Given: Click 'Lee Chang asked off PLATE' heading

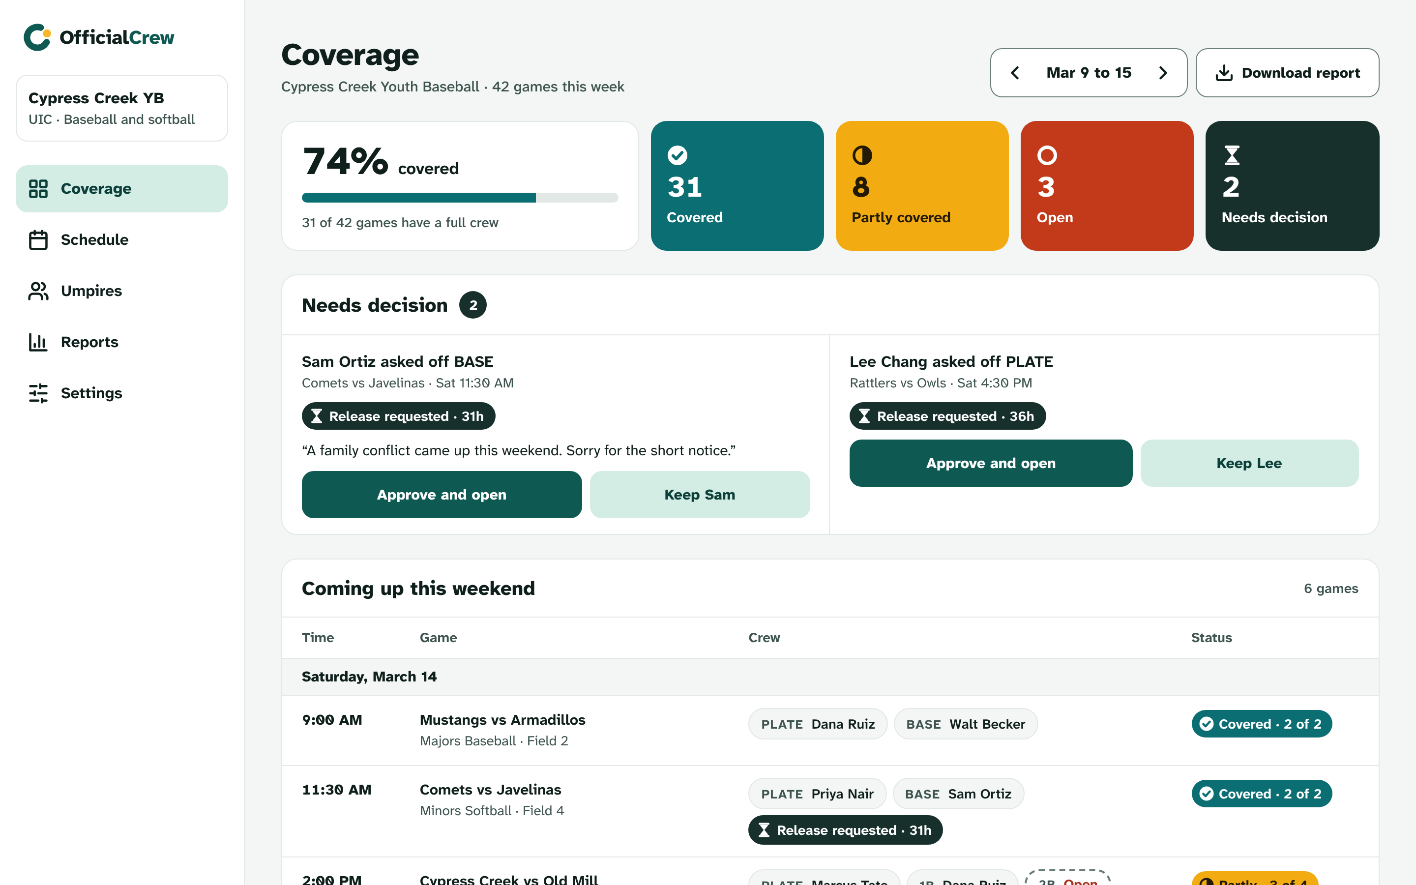Looking at the screenshot, I should click(951, 362).
